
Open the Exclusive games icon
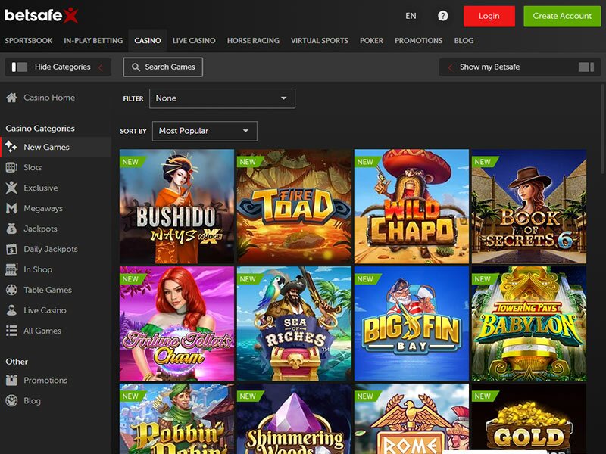click(10, 188)
